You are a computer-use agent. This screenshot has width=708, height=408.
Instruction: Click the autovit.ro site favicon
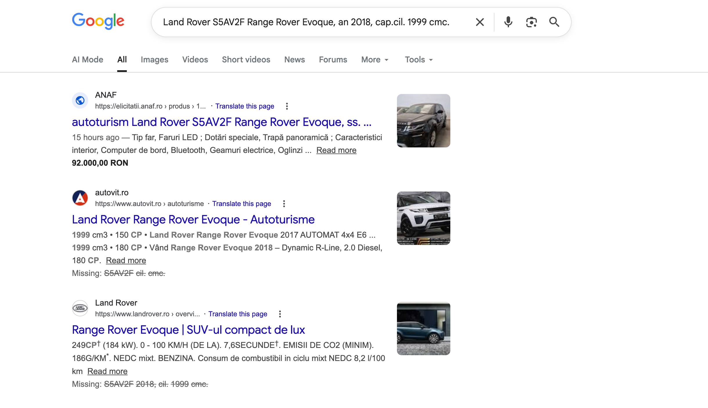click(x=80, y=198)
